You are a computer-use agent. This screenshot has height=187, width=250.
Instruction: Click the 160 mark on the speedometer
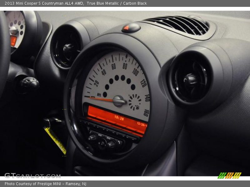click(x=146, y=112)
